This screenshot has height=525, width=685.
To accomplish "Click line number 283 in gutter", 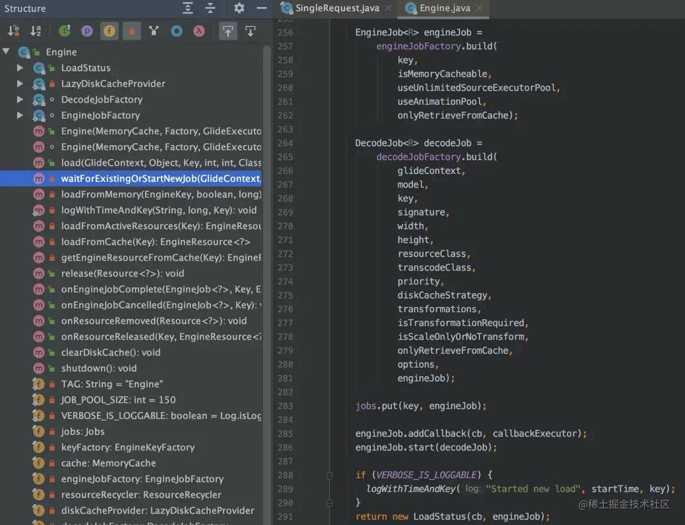I will click(285, 406).
